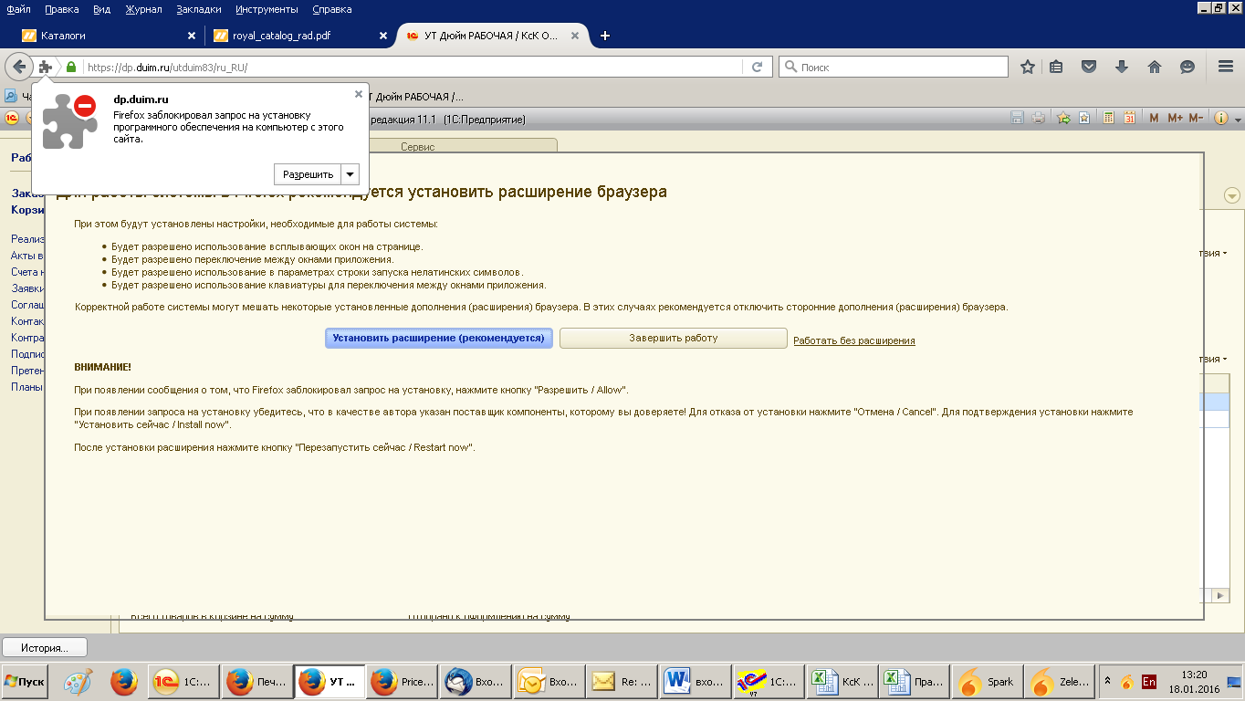Click the Firefox Pocket icon

click(x=1089, y=67)
